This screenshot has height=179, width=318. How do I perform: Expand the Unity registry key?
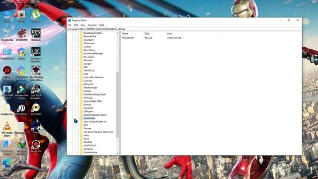[78, 135]
